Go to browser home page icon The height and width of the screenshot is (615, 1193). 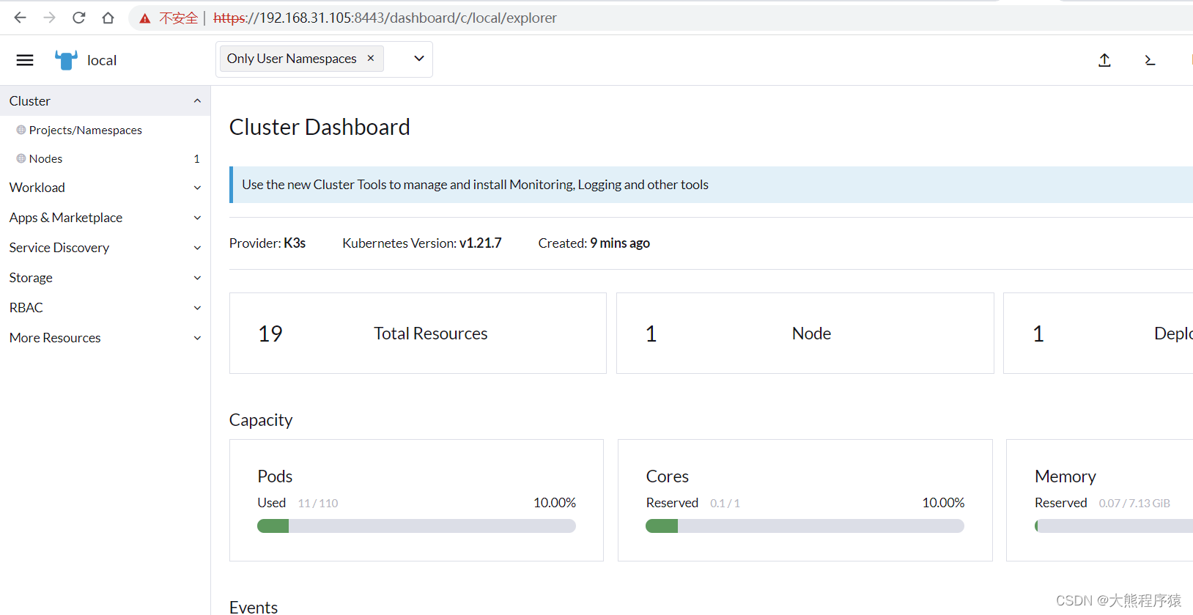108,18
